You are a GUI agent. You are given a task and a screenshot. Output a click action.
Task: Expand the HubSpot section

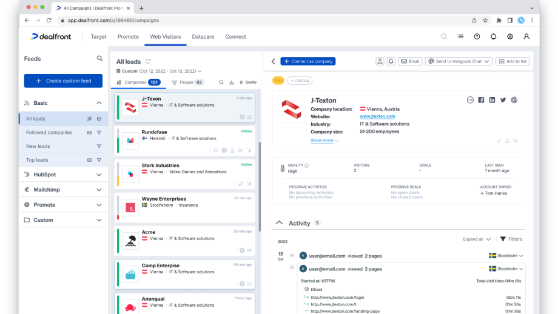99,175
